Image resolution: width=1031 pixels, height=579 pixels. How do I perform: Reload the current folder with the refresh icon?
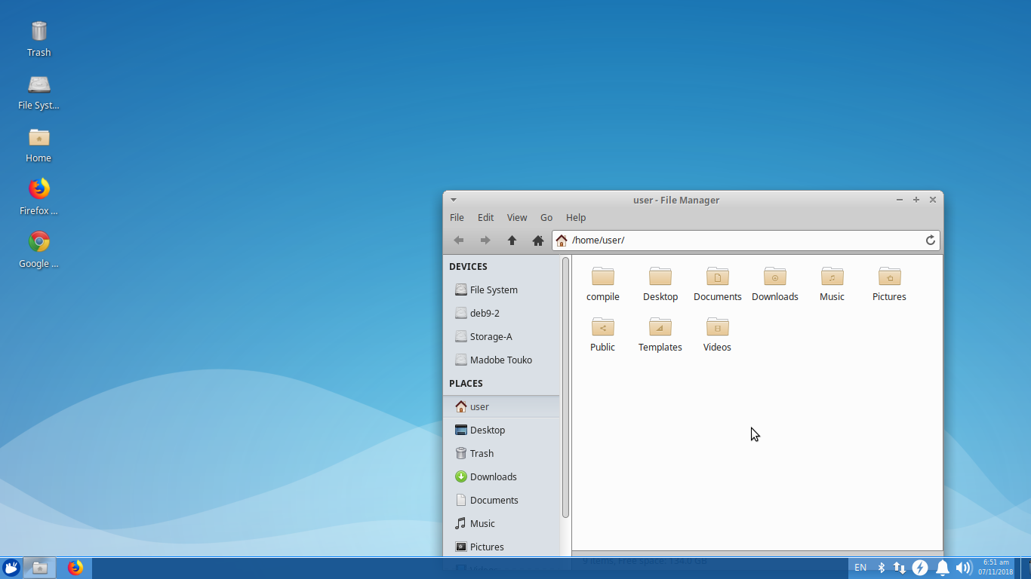click(931, 240)
